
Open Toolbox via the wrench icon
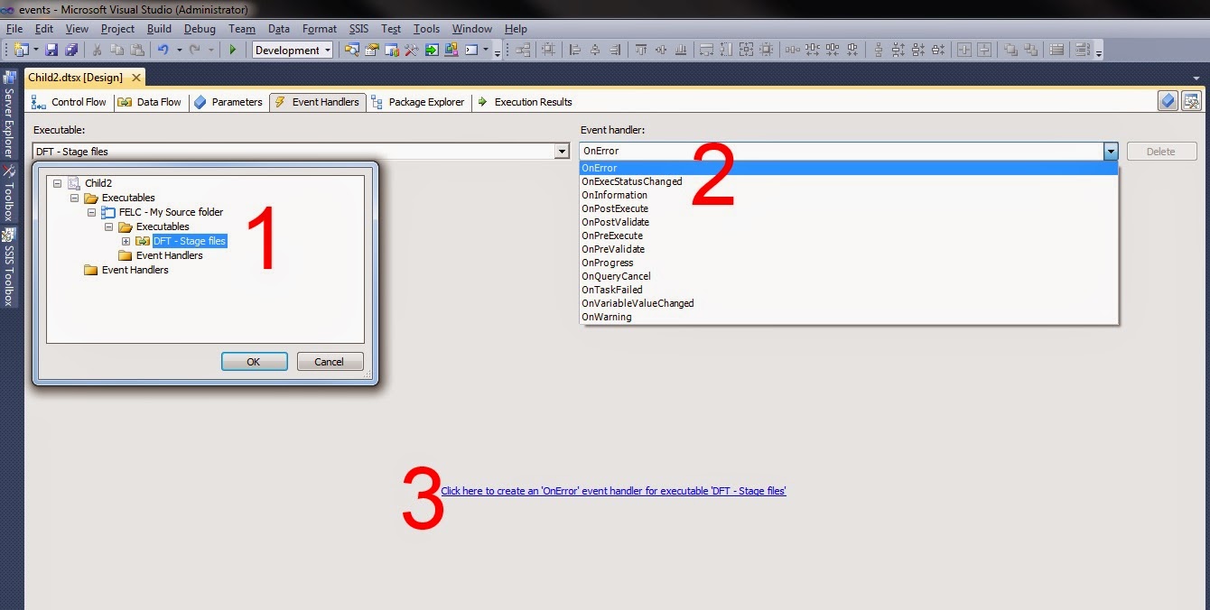(x=412, y=50)
